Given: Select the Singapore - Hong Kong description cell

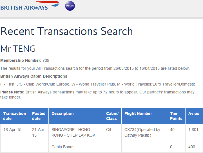Looking at the screenshot, I should tap(73, 132).
